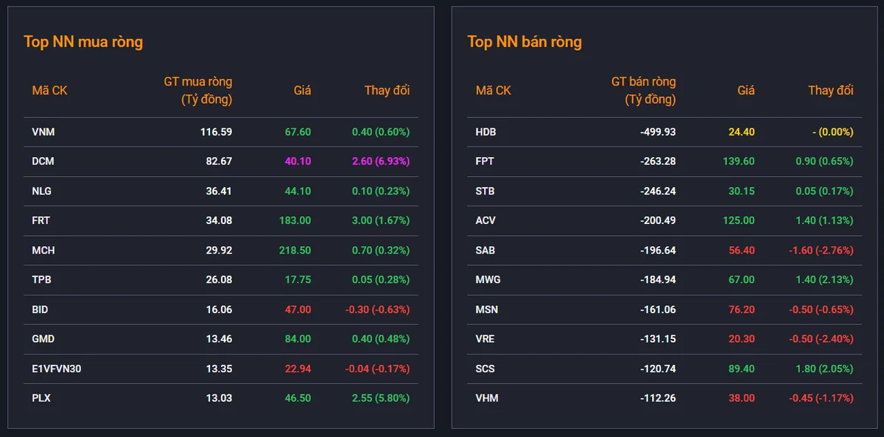
Task: Open the MWG stock code
Action: pos(487,280)
